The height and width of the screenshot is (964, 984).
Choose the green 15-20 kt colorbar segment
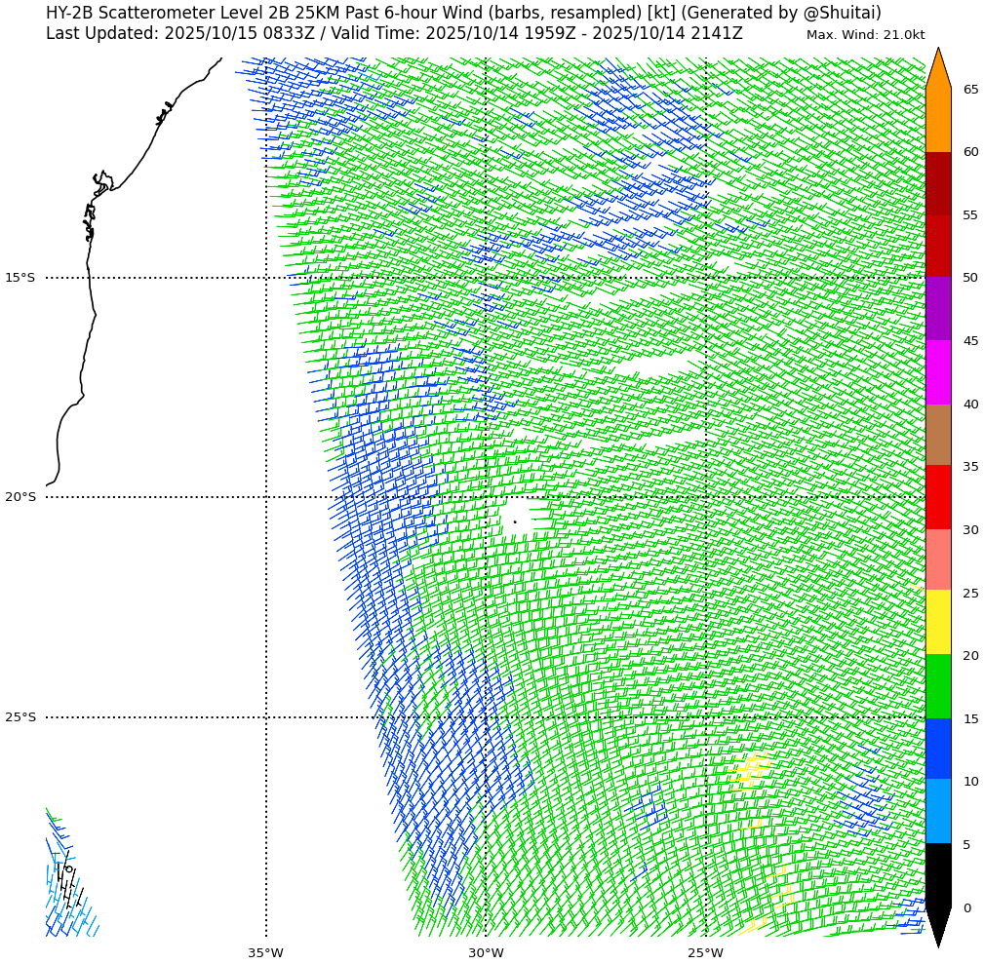938,686
